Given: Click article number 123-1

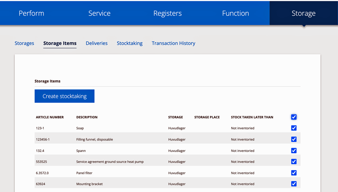Looking at the screenshot, I should tap(40, 128).
